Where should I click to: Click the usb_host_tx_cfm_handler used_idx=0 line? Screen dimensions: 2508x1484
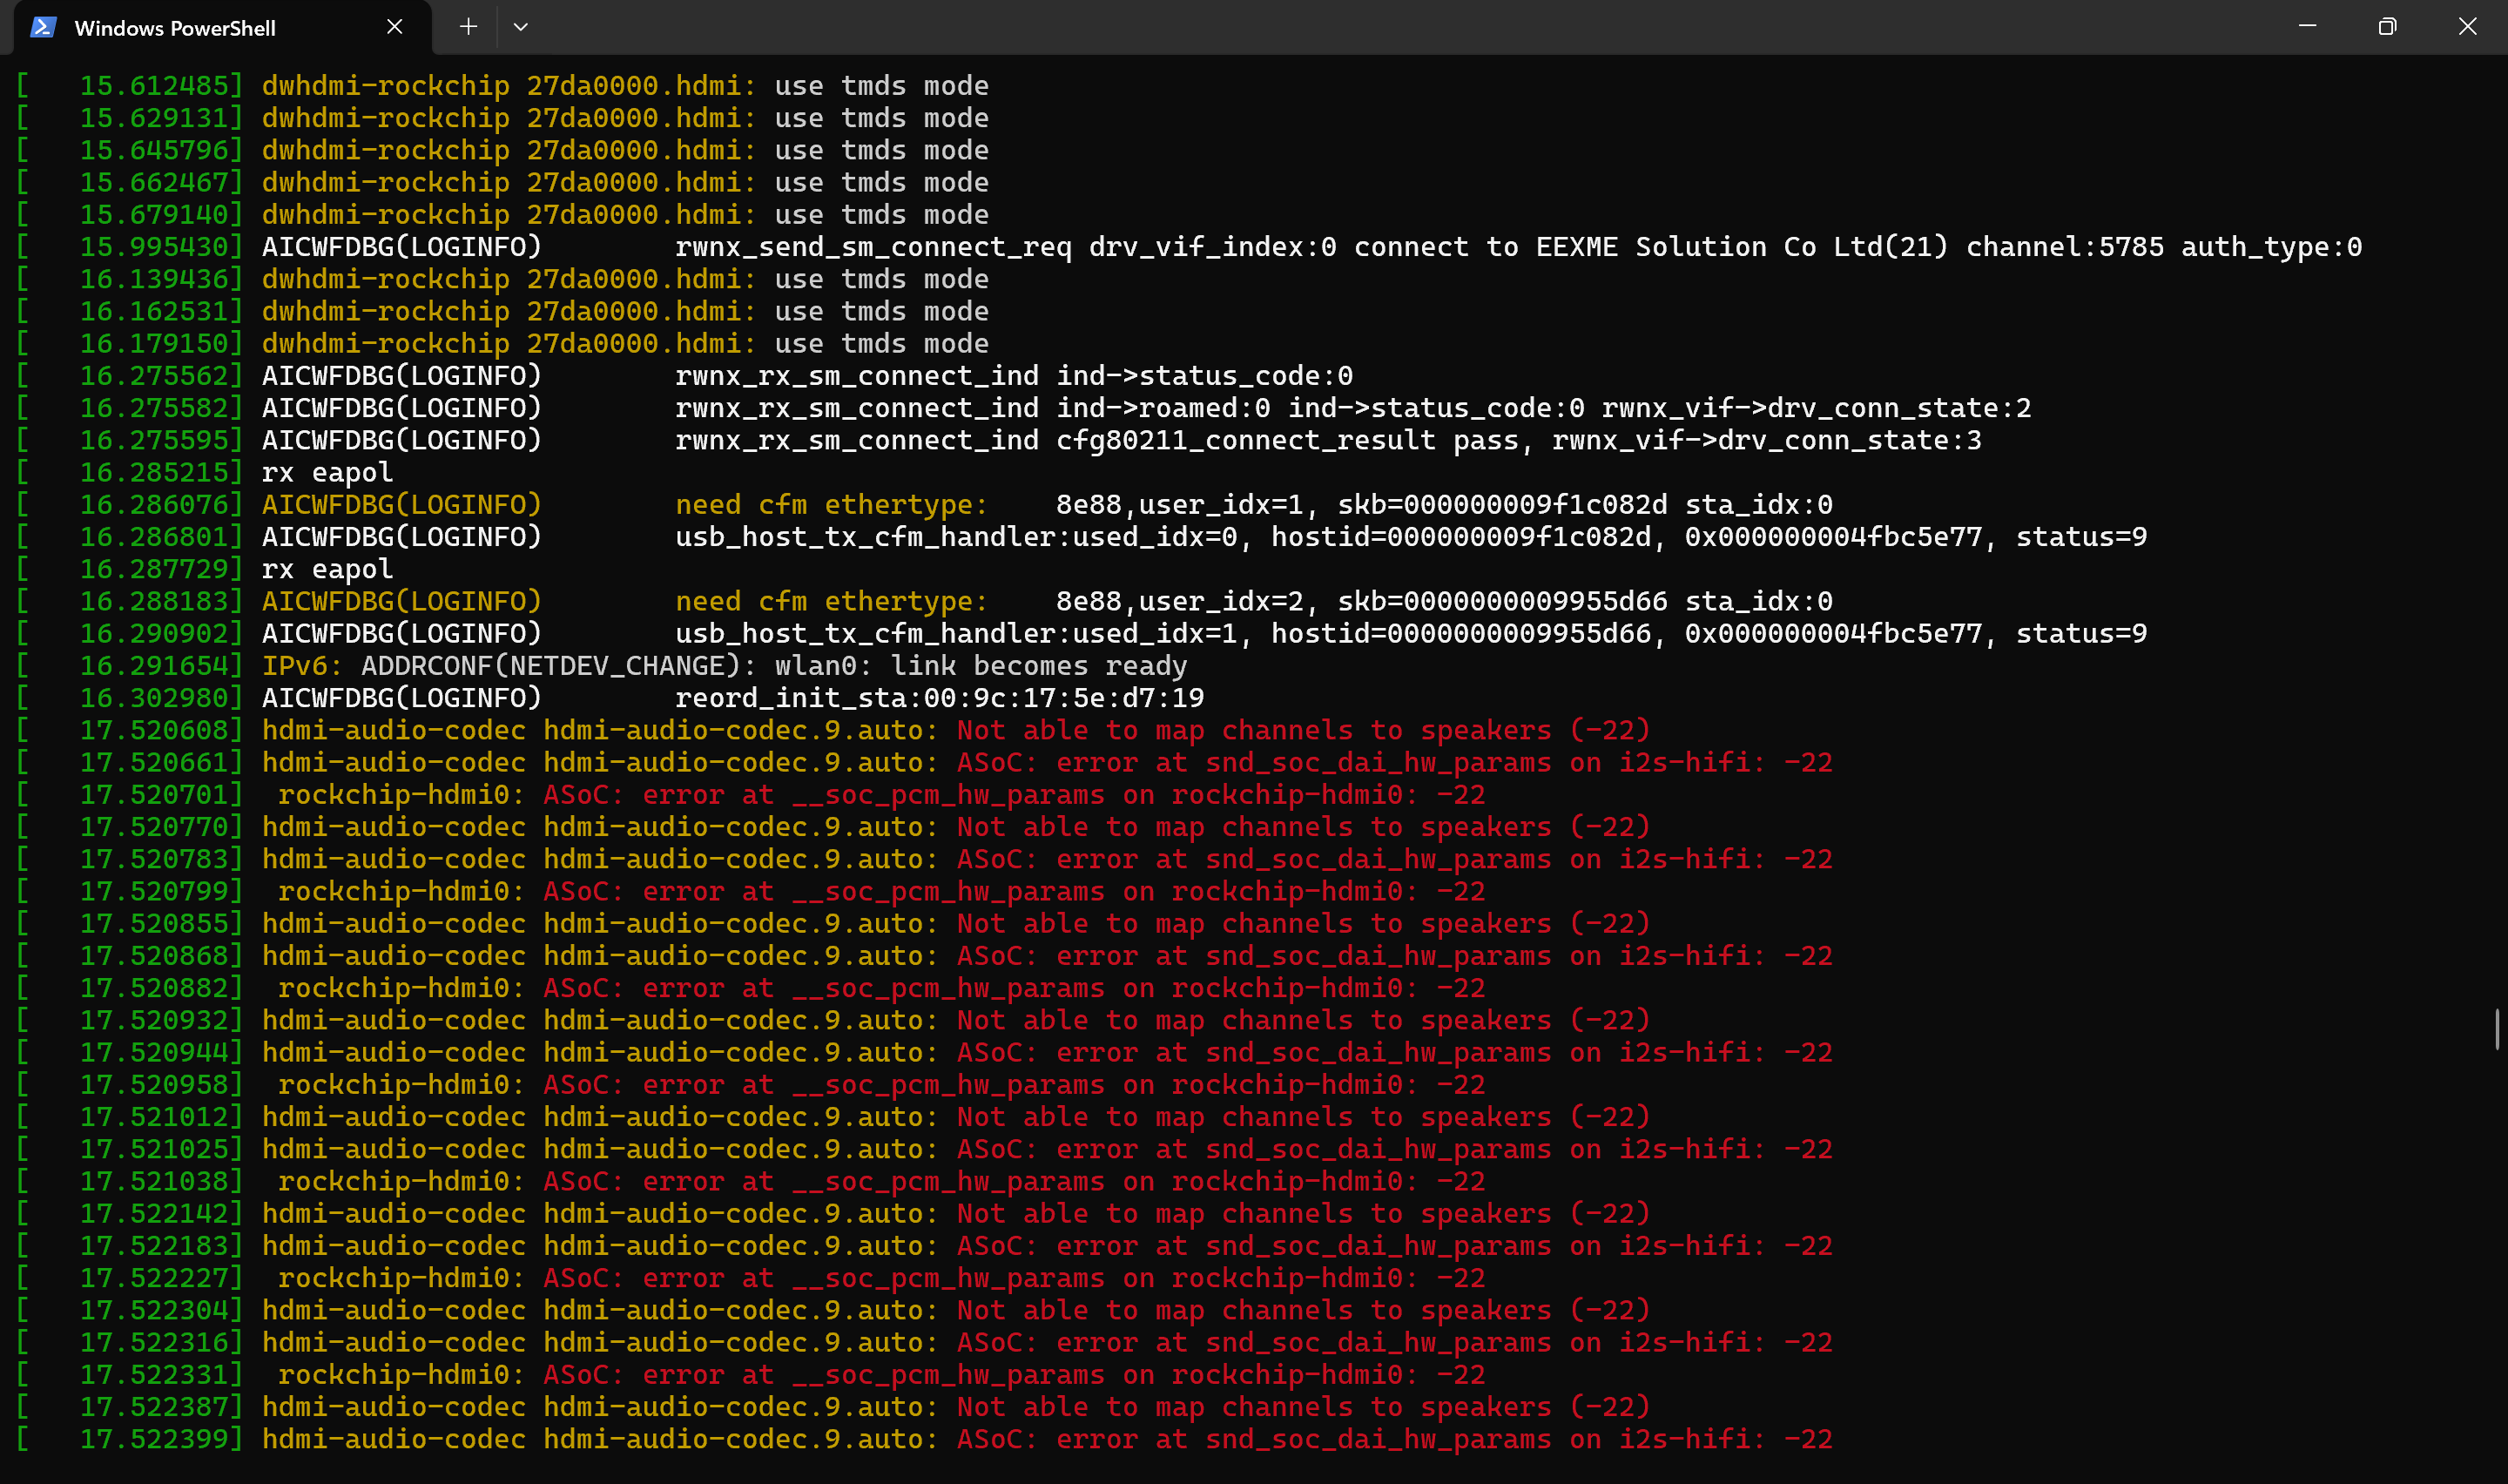1082,537
